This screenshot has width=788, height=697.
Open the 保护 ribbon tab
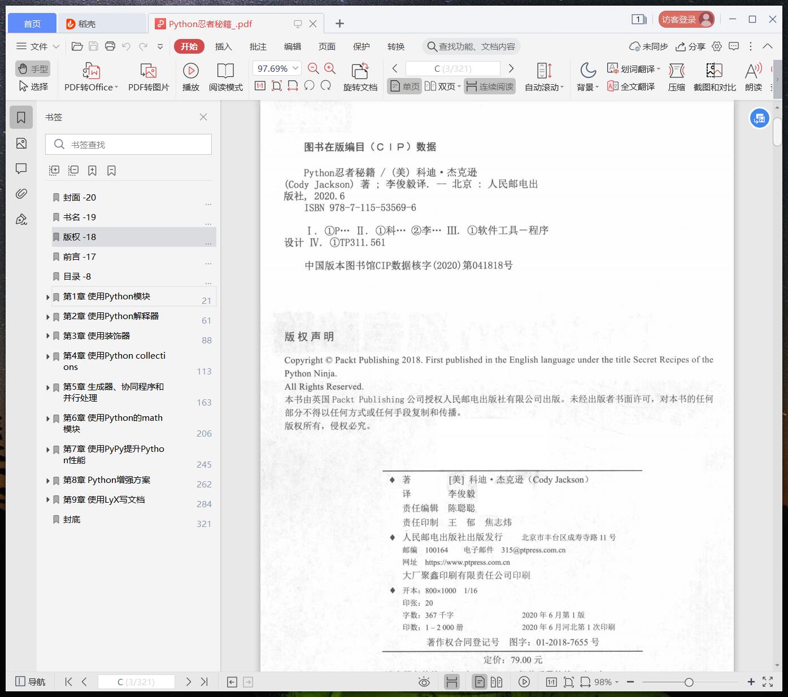click(x=362, y=46)
